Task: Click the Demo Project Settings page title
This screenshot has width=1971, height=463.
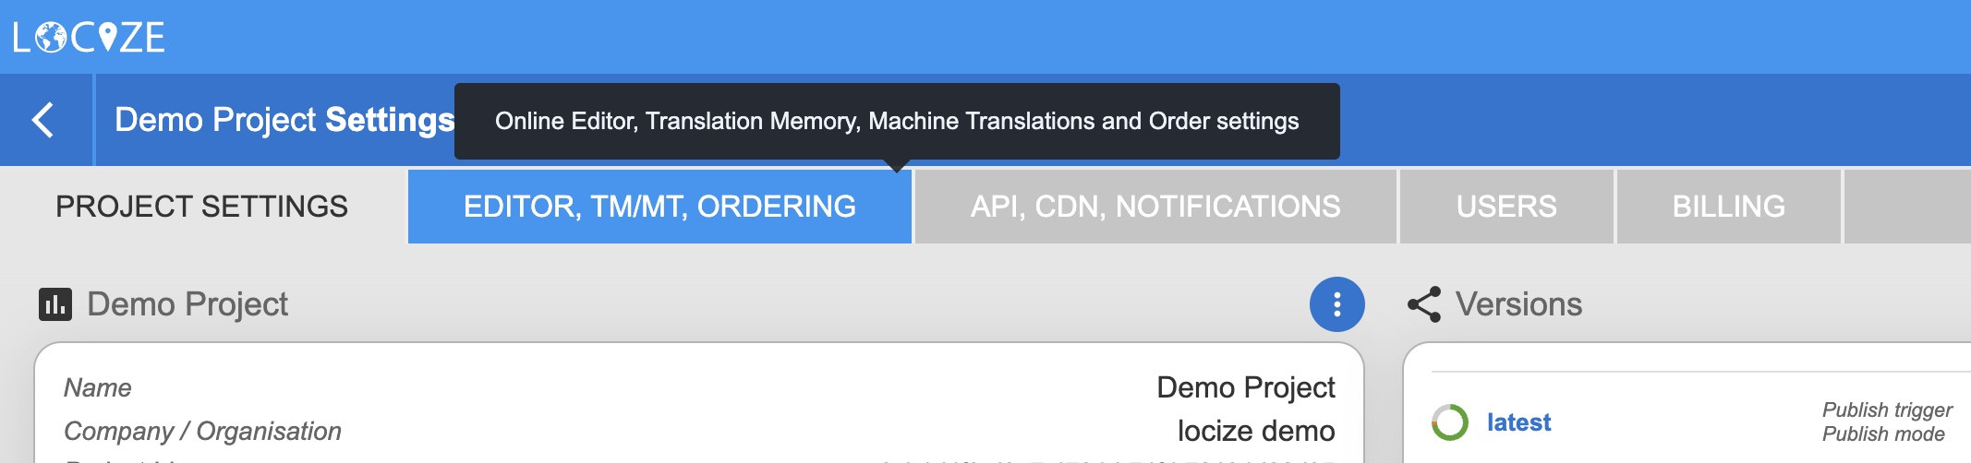Action: click(x=284, y=120)
